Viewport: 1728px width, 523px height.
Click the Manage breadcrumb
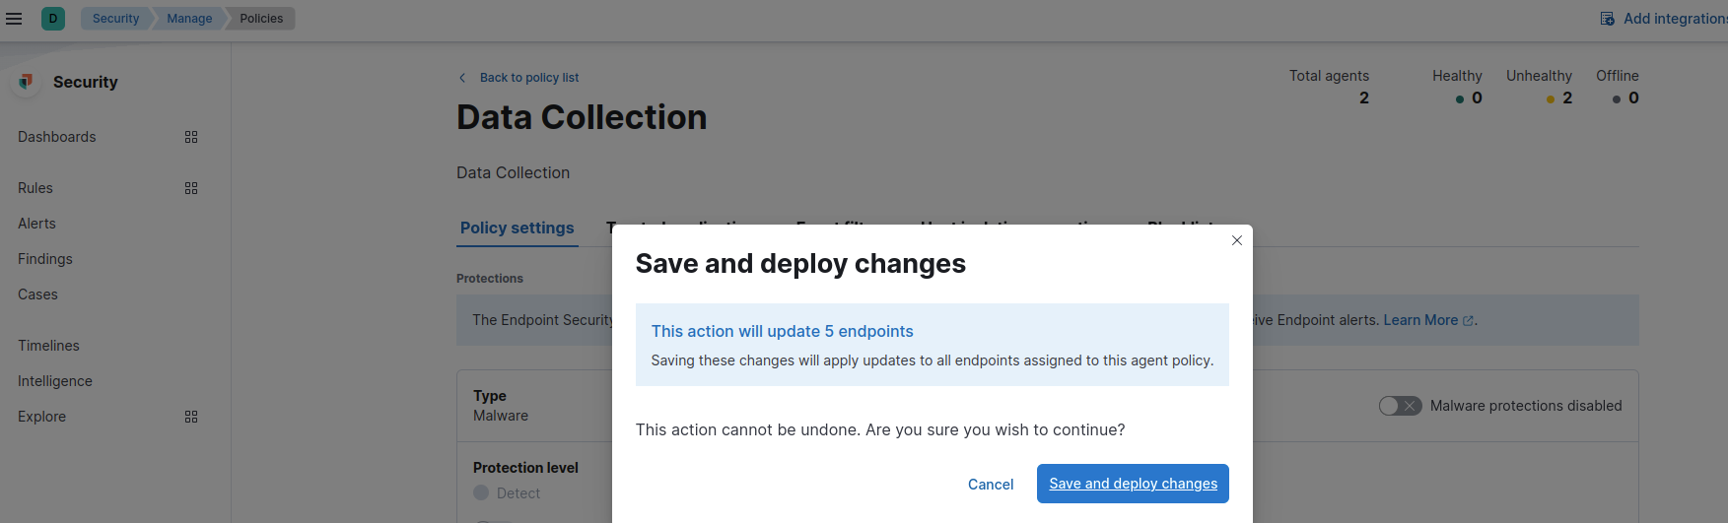tap(189, 19)
